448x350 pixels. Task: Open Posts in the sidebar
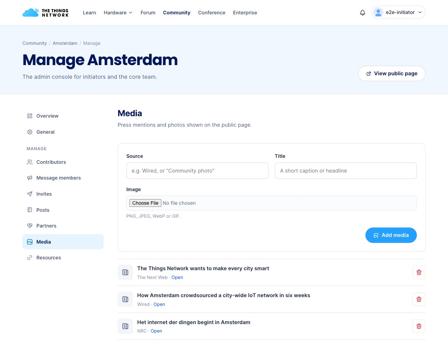63,210
